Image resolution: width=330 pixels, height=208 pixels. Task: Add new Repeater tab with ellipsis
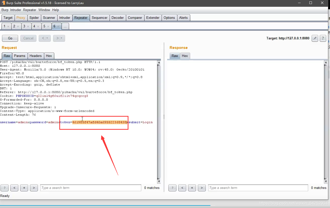coord(65,26)
